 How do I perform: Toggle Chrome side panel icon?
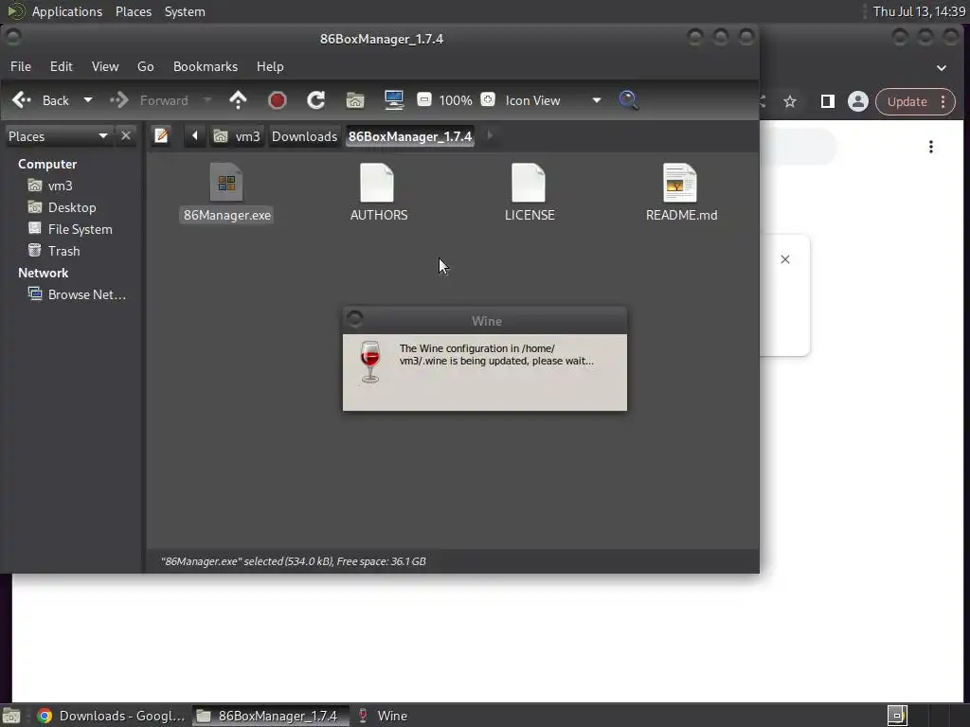coord(828,101)
